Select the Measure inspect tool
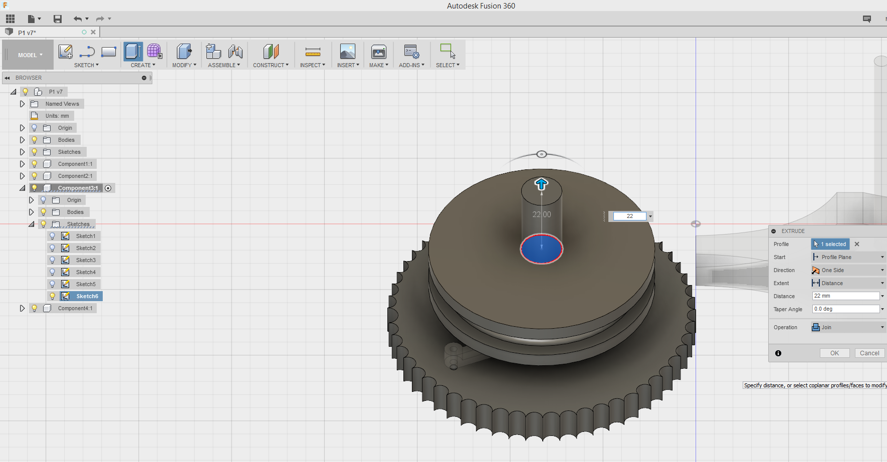 click(313, 51)
